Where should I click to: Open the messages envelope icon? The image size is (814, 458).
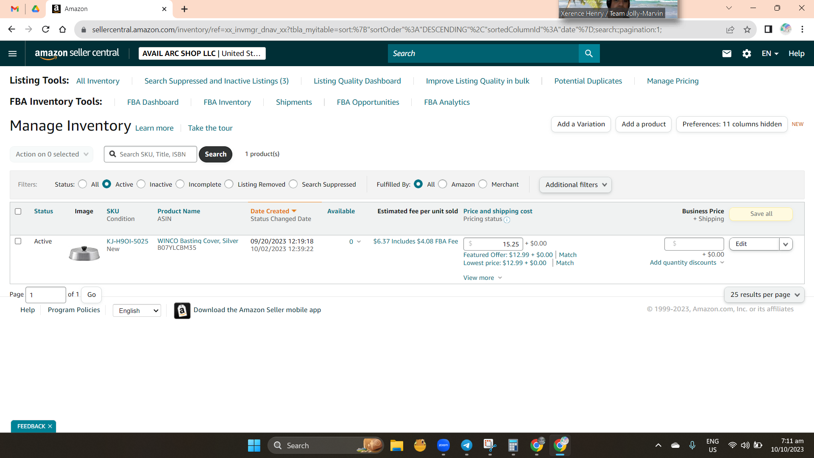[727, 53]
